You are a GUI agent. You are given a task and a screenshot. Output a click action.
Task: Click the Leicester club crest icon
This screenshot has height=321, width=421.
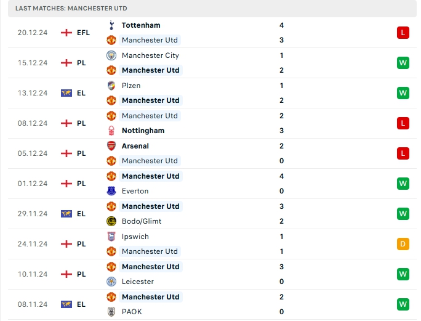[x=111, y=282]
